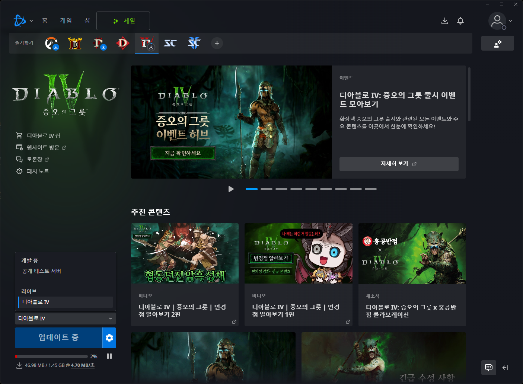Click the update download progress bar
The width and height of the screenshot is (523, 384).
pos(51,356)
